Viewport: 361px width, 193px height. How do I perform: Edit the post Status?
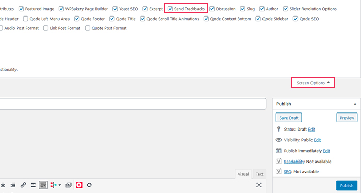point(311,129)
